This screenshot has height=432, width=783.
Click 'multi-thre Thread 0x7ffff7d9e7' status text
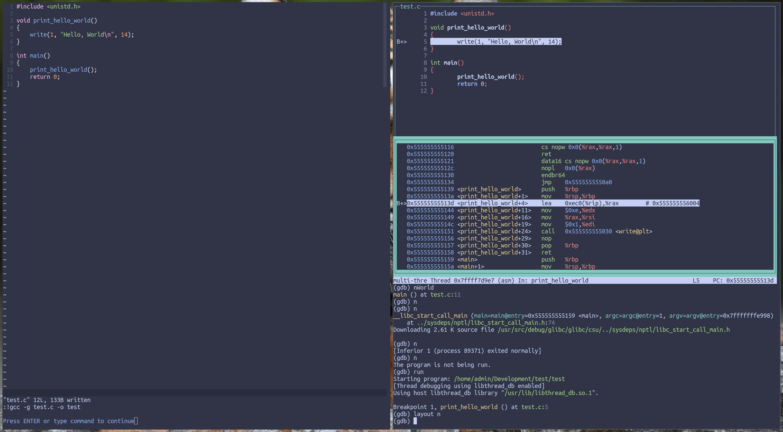point(444,280)
